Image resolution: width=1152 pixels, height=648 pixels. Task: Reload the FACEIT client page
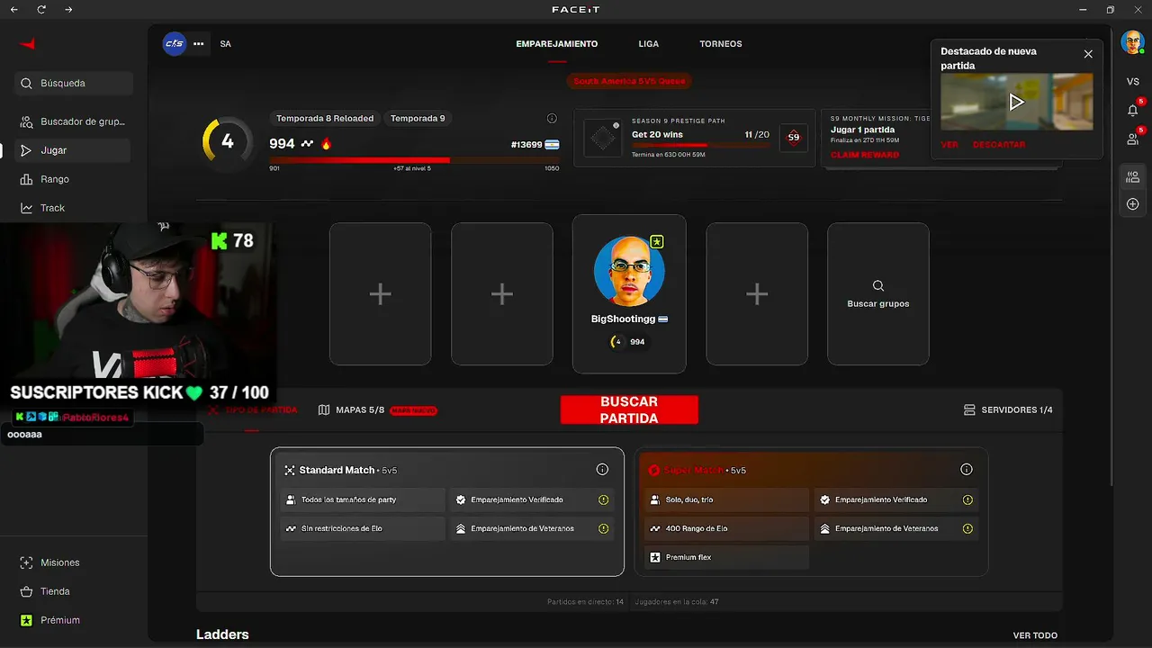pyautogui.click(x=41, y=10)
